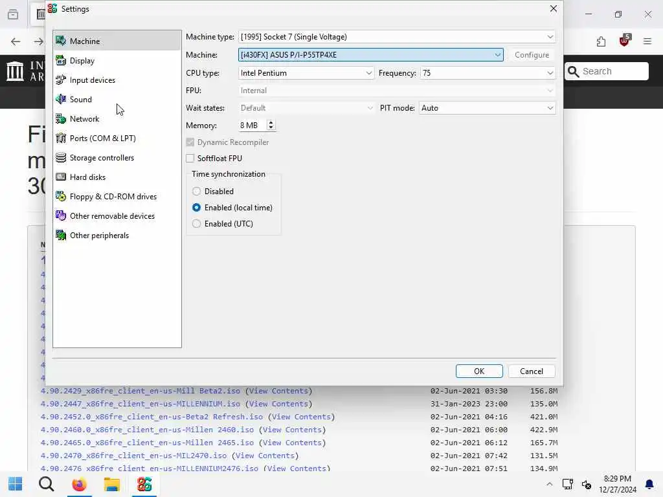
Task: Open Input devices settings icon
Action: tap(61, 80)
